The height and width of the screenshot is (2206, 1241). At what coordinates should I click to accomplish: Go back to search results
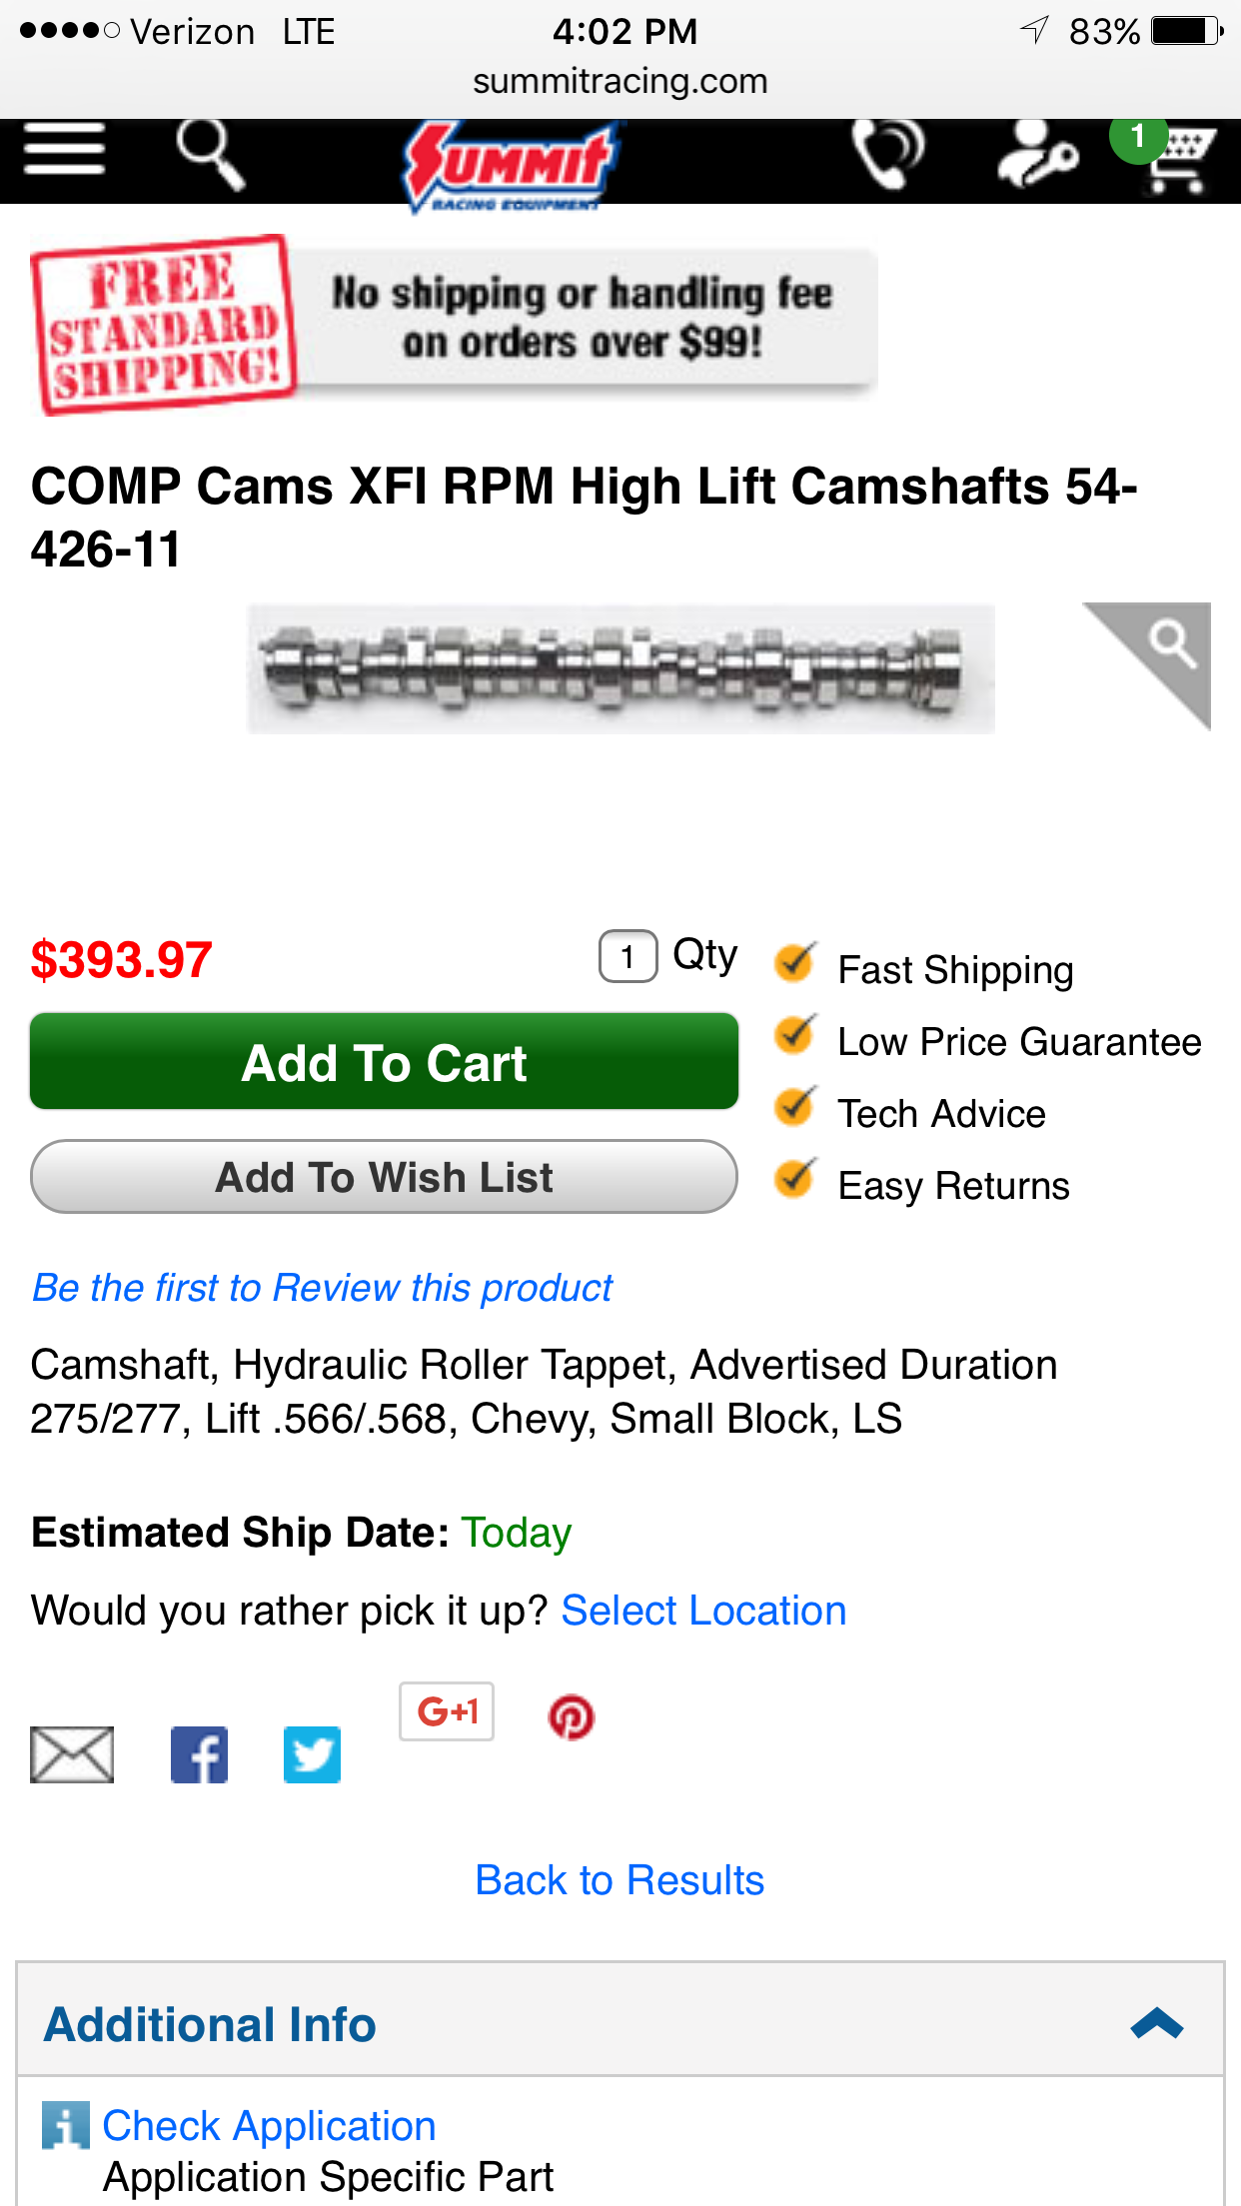(x=620, y=1880)
